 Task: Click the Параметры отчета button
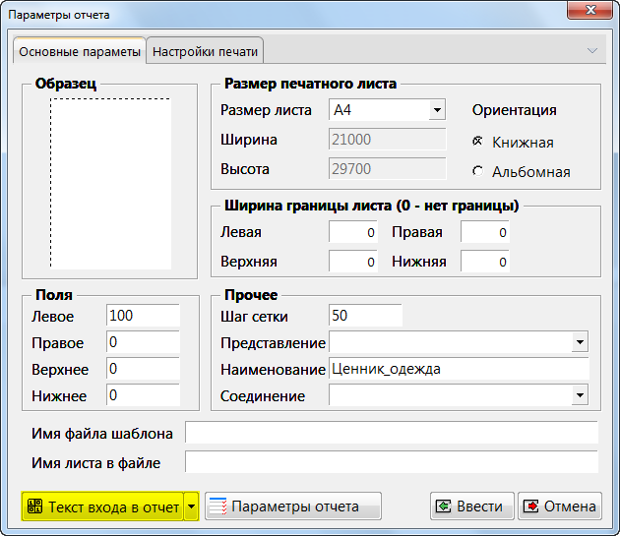tap(293, 506)
